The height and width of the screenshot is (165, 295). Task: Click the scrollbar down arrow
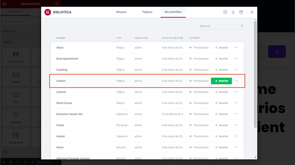(255, 157)
